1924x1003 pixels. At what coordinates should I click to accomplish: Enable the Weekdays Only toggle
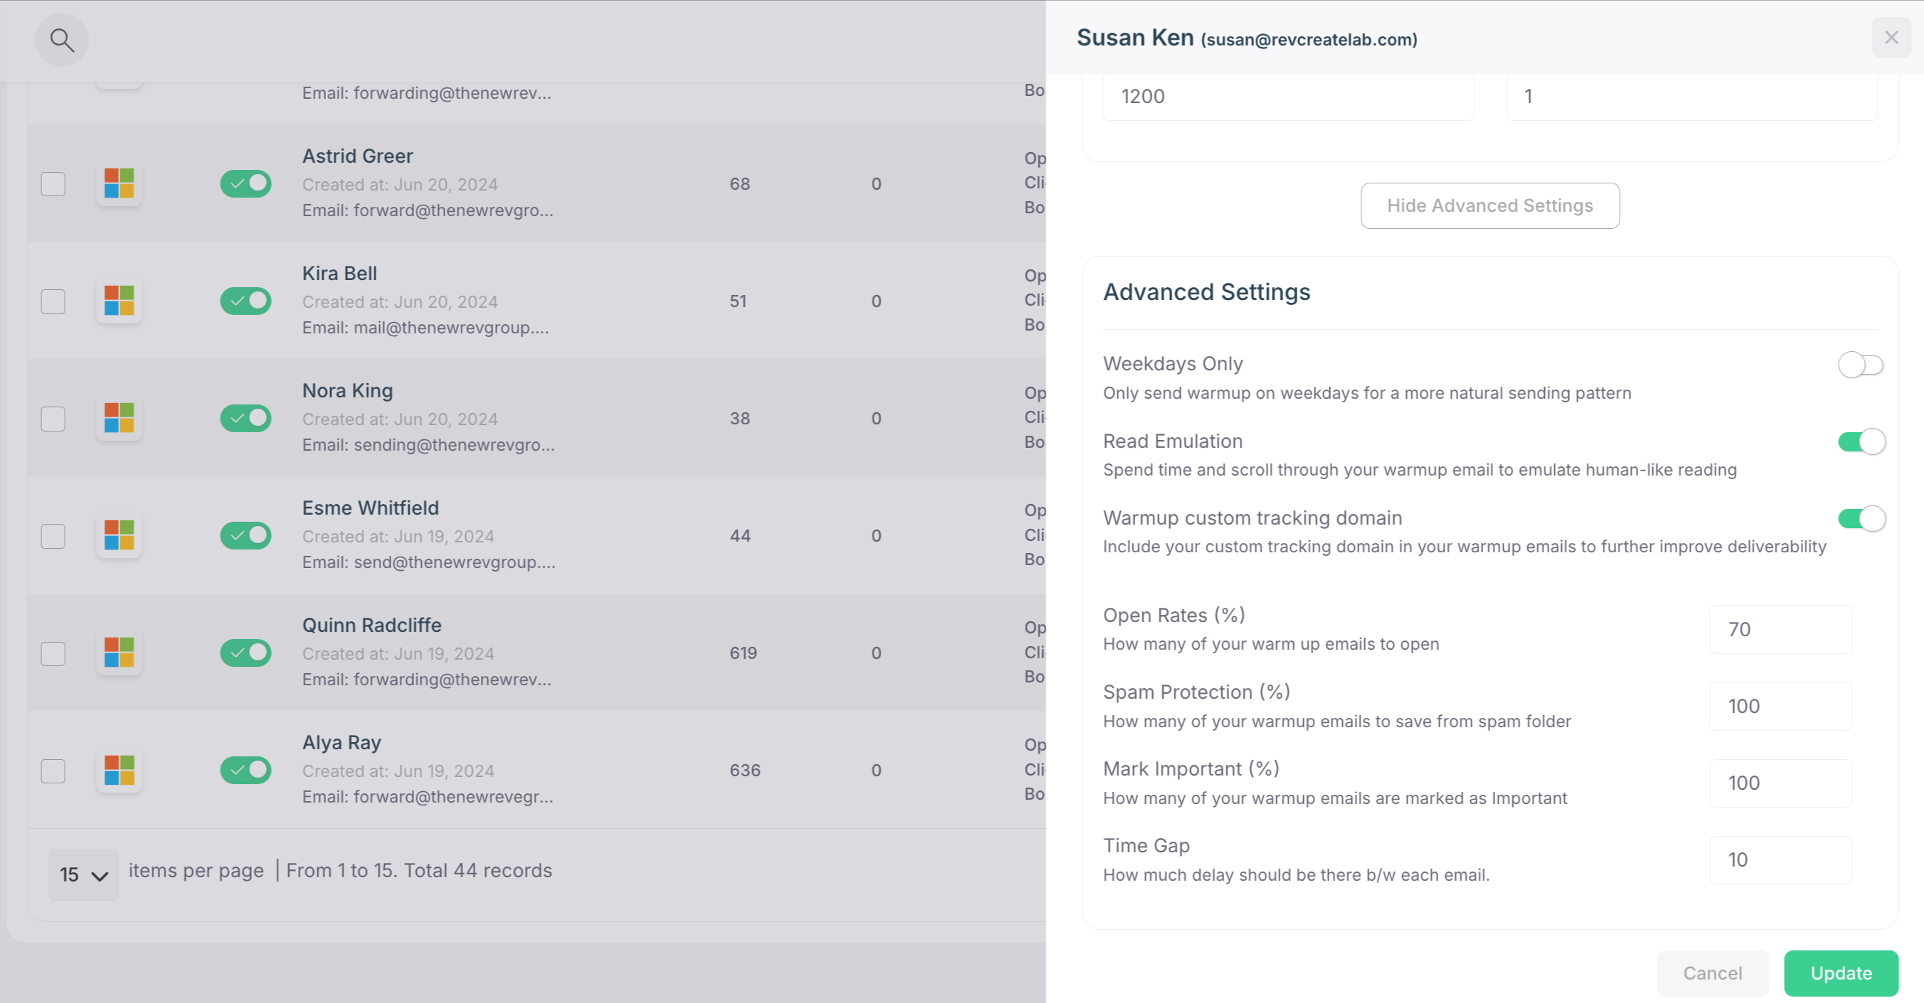click(1860, 365)
